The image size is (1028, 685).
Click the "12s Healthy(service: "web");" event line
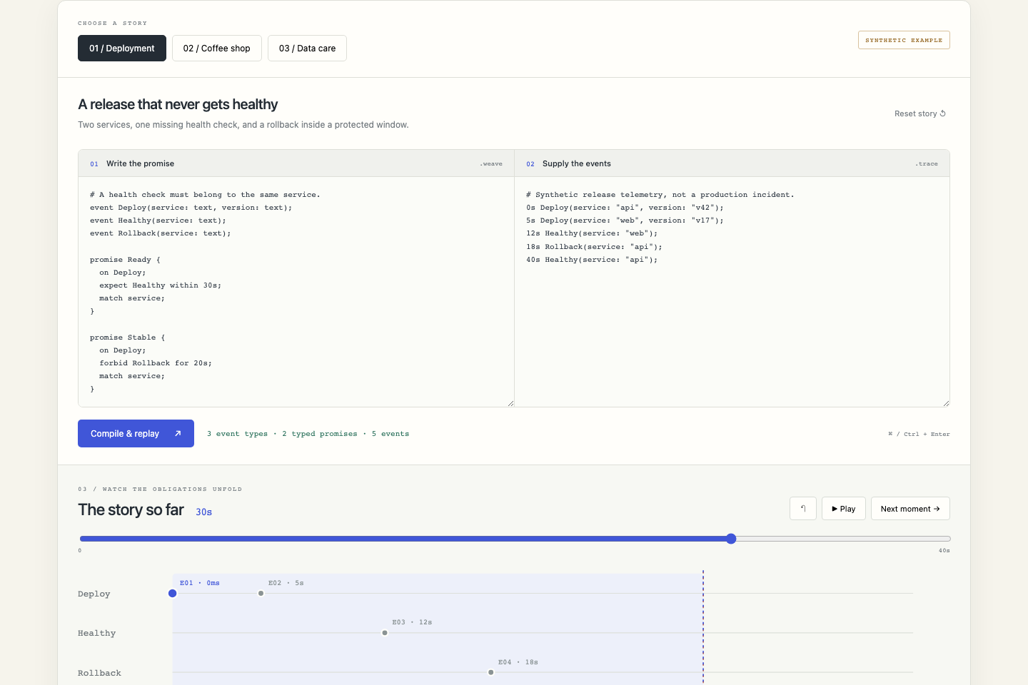(x=592, y=233)
